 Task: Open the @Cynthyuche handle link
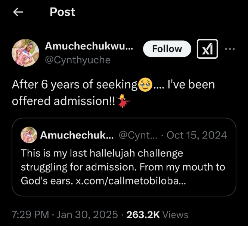pos(78,59)
